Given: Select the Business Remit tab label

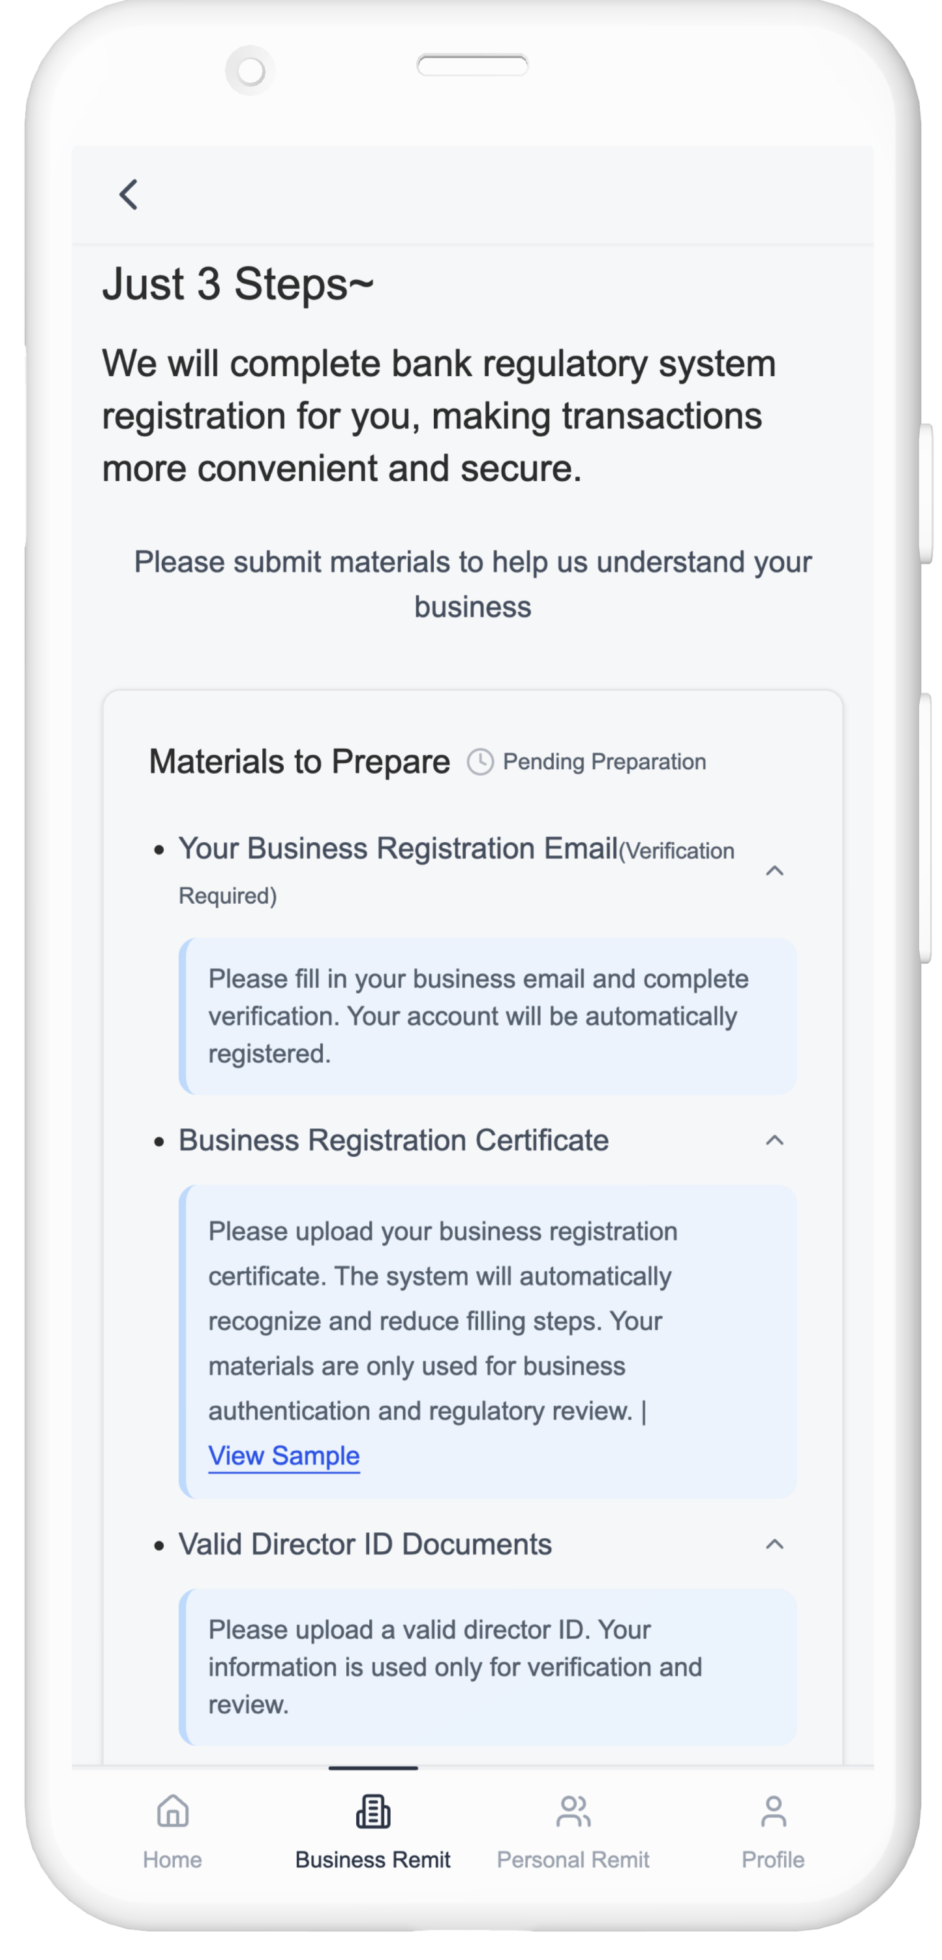Looking at the screenshot, I should click(x=372, y=1859).
